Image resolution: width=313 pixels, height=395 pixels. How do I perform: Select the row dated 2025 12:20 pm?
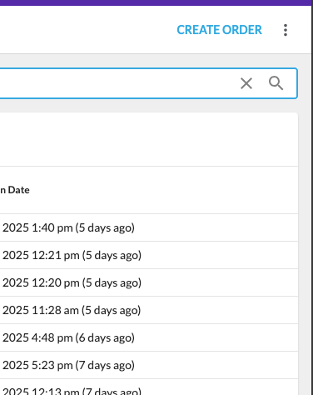pyautogui.click(x=149, y=282)
